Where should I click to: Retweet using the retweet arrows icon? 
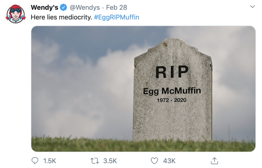pyautogui.click(x=94, y=160)
